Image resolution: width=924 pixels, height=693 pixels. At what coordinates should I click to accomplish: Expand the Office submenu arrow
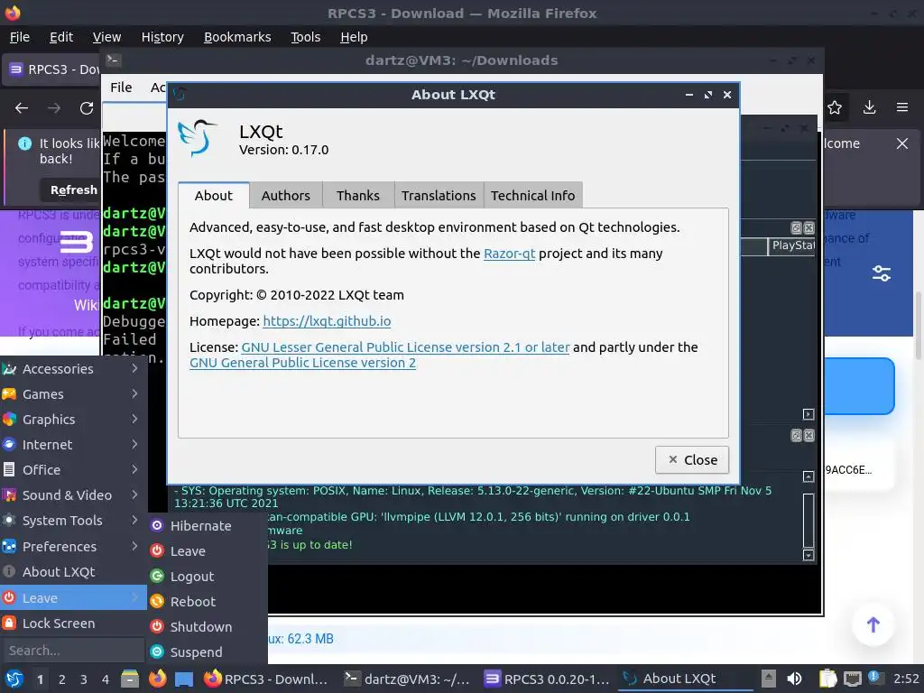pyautogui.click(x=135, y=469)
